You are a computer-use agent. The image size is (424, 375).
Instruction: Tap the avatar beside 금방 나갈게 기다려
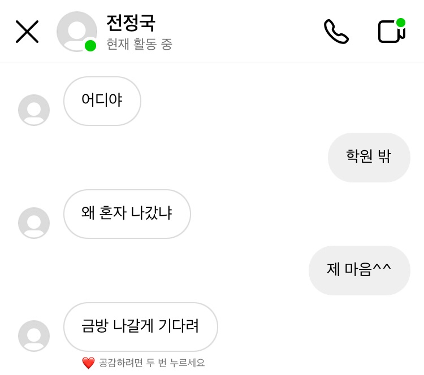[34, 335]
